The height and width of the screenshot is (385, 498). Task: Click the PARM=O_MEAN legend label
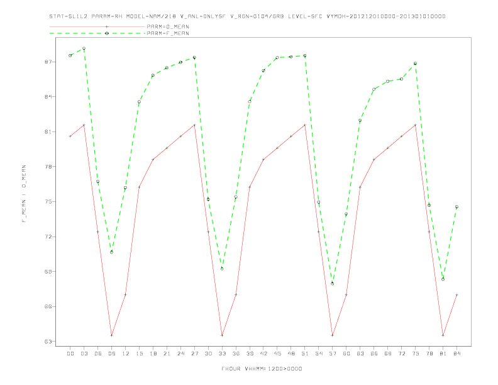tap(168, 26)
